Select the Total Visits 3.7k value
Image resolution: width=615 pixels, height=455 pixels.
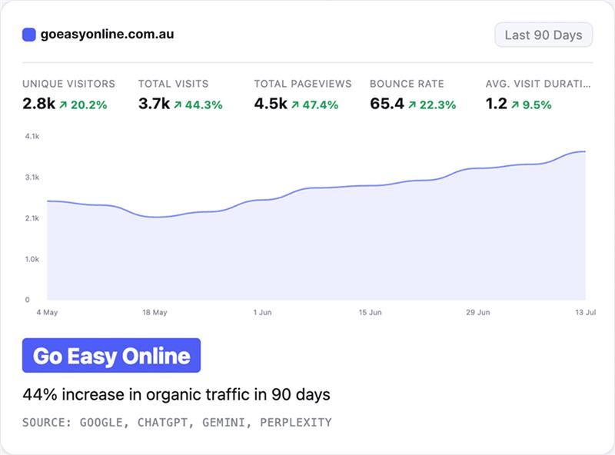tap(155, 104)
